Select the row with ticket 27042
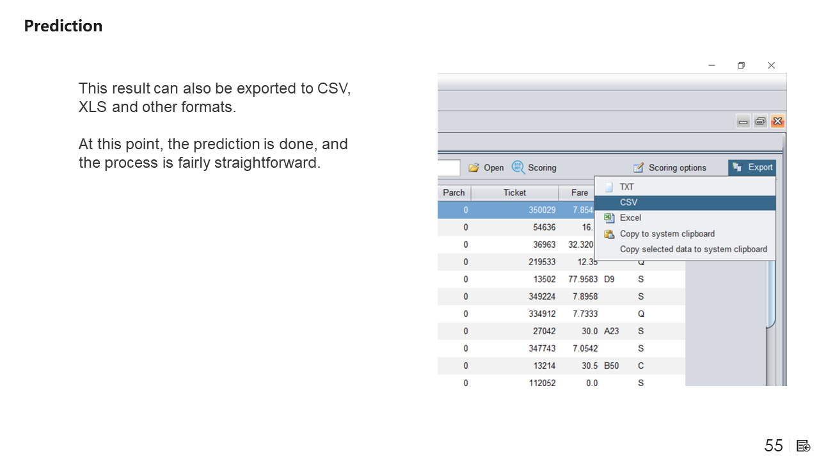The width and height of the screenshot is (819, 461). tap(544, 331)
